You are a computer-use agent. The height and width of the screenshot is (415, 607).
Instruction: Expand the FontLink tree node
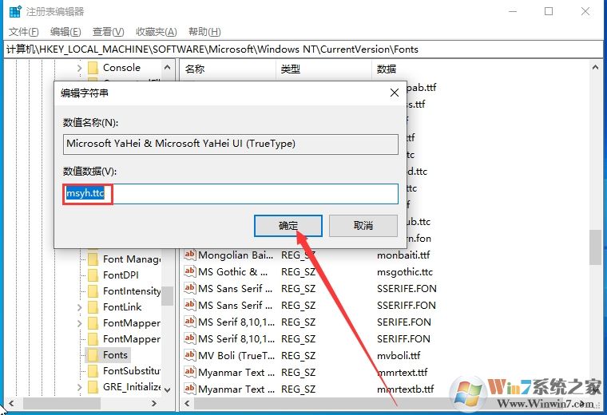point(79,307)
